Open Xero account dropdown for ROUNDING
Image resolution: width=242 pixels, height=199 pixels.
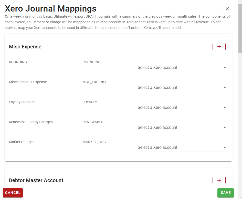183,68
